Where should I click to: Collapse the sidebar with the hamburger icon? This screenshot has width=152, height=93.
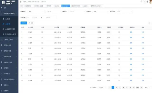coord(21,2)
